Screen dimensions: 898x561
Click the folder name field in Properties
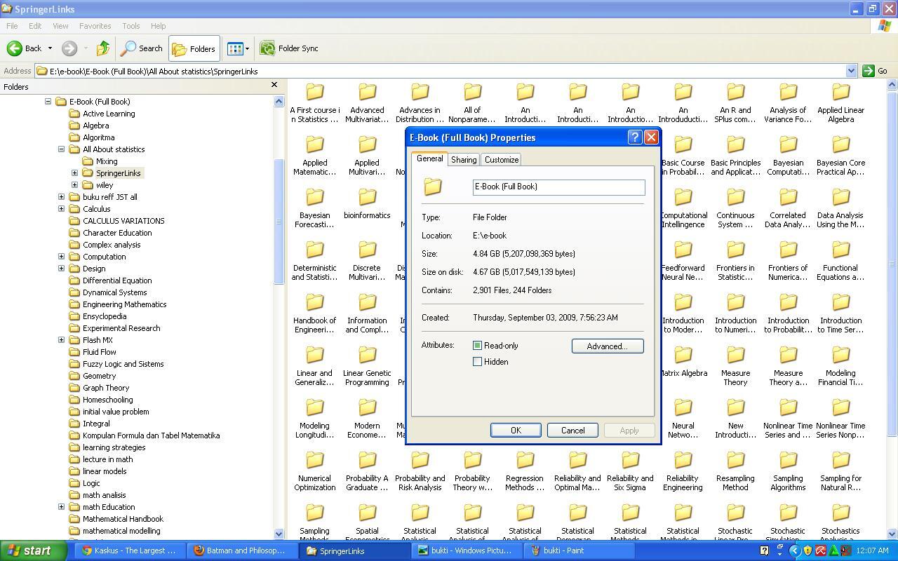pyautogui.click(x=558, y=187)
